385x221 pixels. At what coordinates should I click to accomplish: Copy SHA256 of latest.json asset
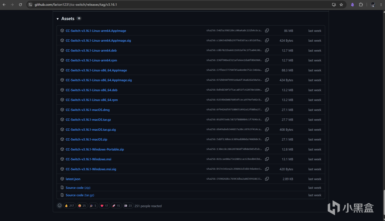(267, 179)
